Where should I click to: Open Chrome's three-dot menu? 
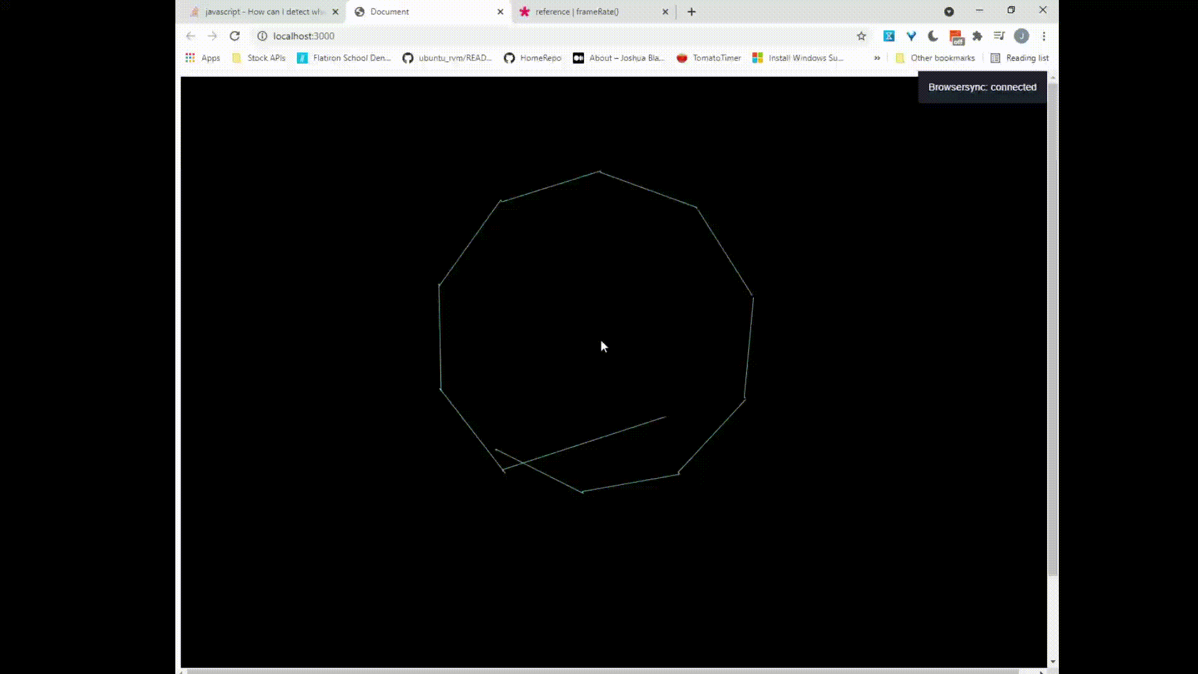point(1044,36)
